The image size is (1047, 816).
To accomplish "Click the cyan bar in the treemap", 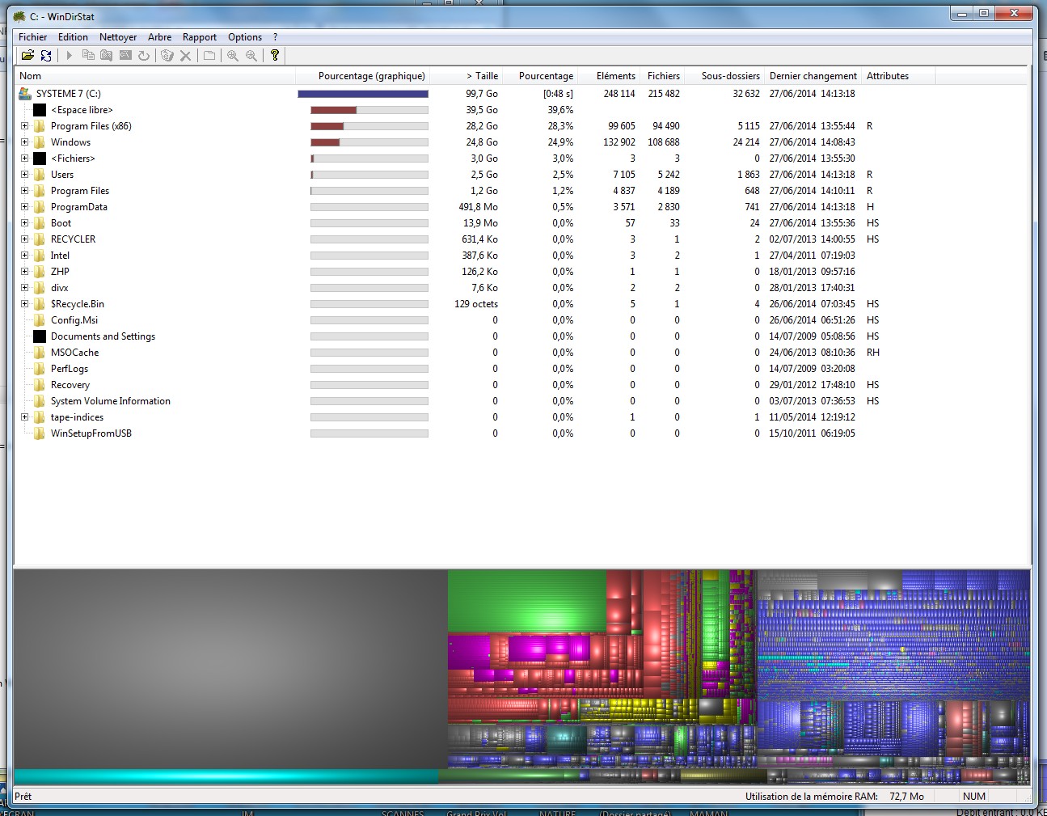I will point(226,776).
